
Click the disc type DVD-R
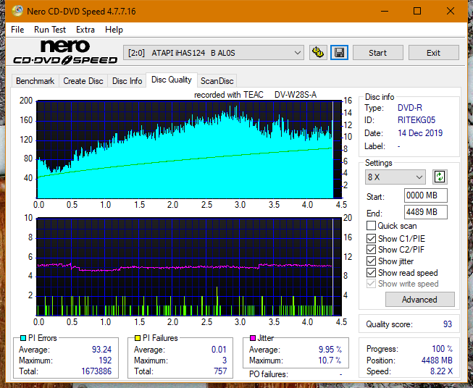410,108
